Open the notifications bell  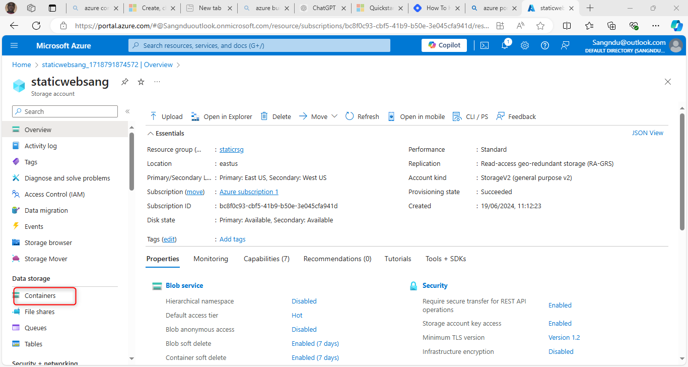[505, 45]
